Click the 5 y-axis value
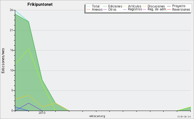This screenshot has height=119, width=194. [12, 90]
